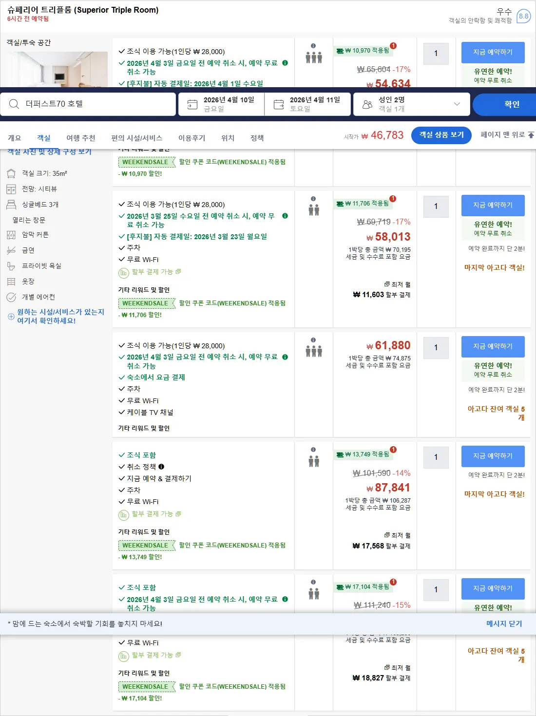The height and width of the screenshot is (716, 536).
Task: Switch to the 편의 시설/서비스 tab
Action: (x=137, y=138)
